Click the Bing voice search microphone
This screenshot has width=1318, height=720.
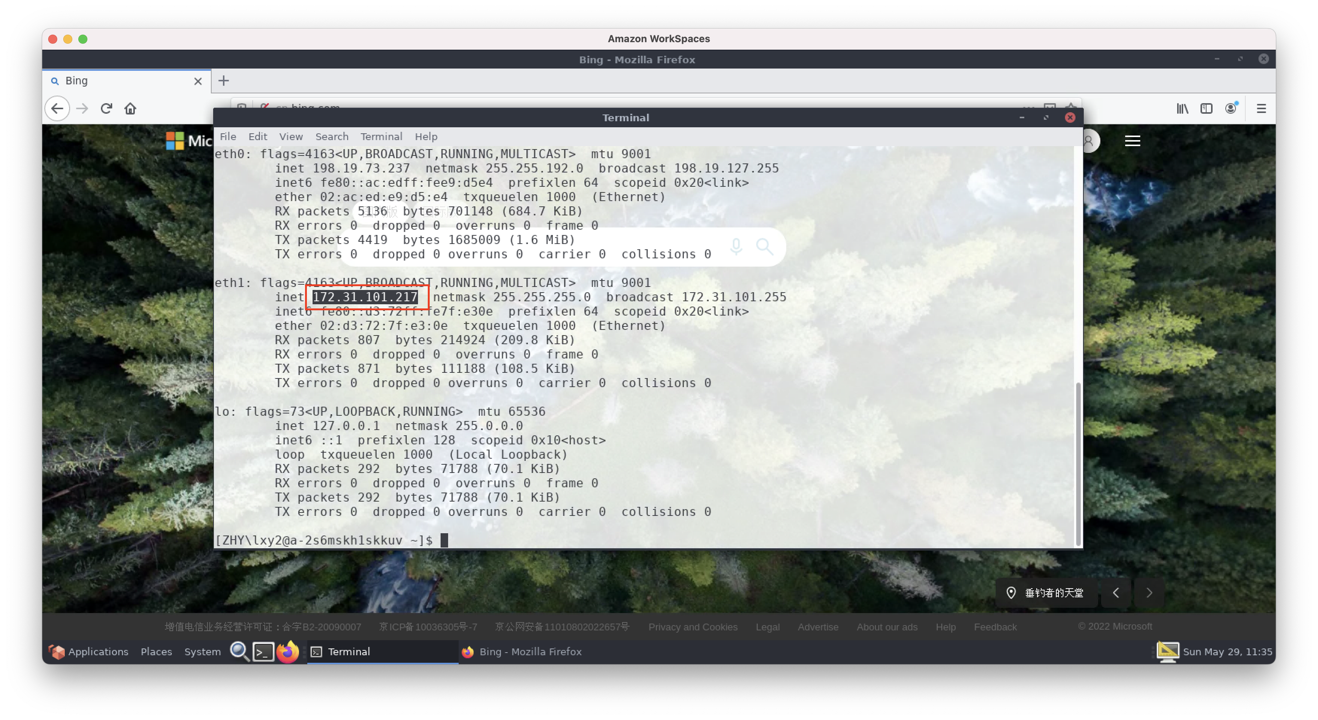tap(736, 247)
